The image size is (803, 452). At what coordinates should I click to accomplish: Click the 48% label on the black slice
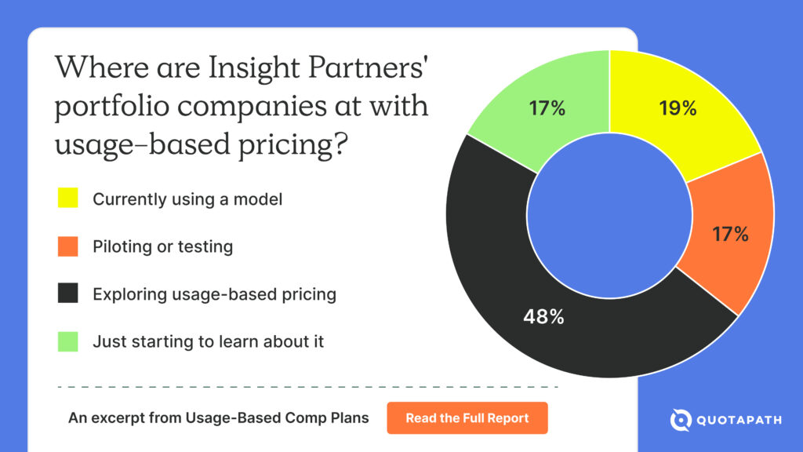[543, 318]
